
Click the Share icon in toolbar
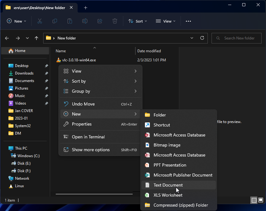(100, 21)
